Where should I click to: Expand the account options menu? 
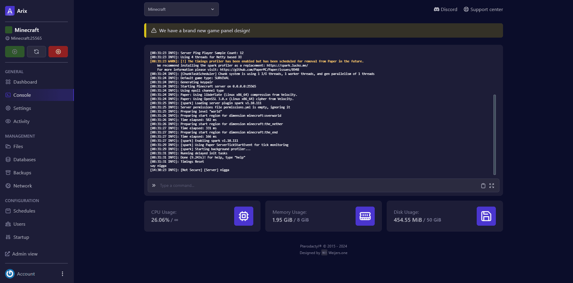point(62,273)
